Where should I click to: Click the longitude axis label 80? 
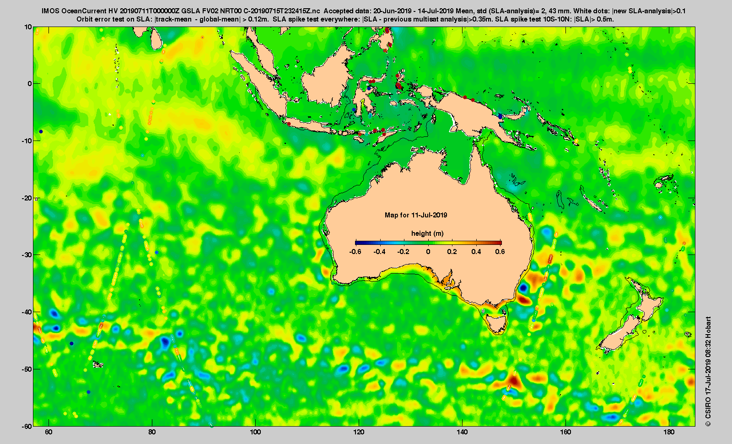point(152,432)
